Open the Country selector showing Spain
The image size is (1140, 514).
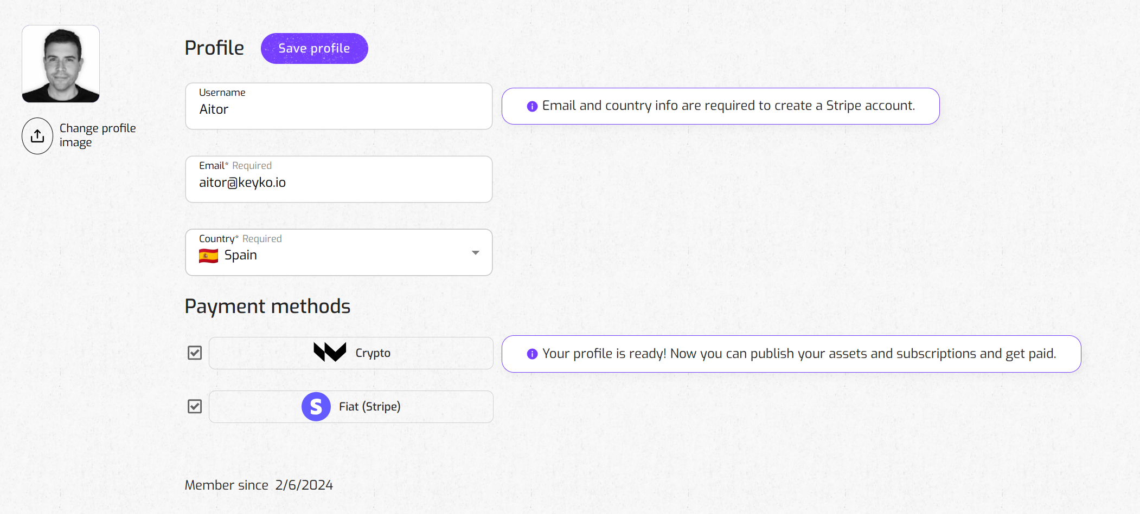(338, 253)
